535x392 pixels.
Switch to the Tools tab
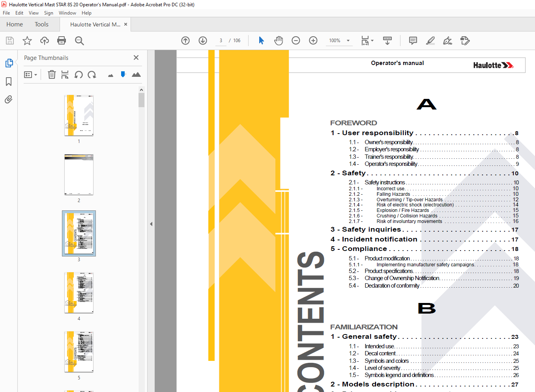pyautogui.click(x=41, y=24)
